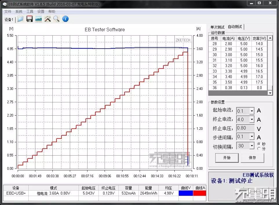279x205 pixels.
Task: Click the 0.13 voltage cell
Action: tap(244, 88)
